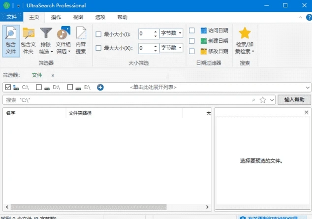Click the results scrollbar right arrow

[x=207, y=207]
